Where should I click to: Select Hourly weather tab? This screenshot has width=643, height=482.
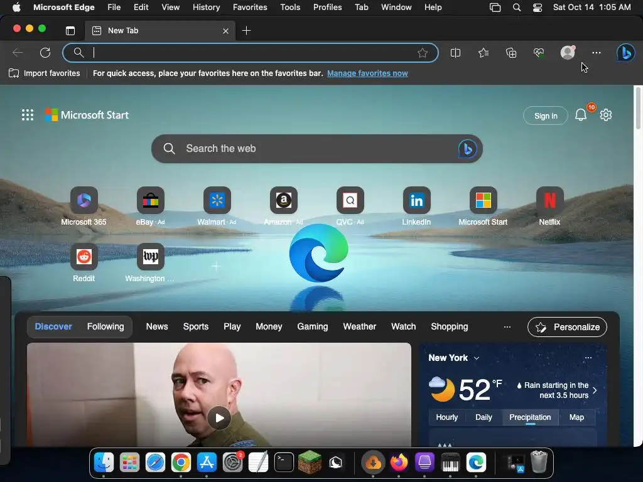click(x=446, y=417)
